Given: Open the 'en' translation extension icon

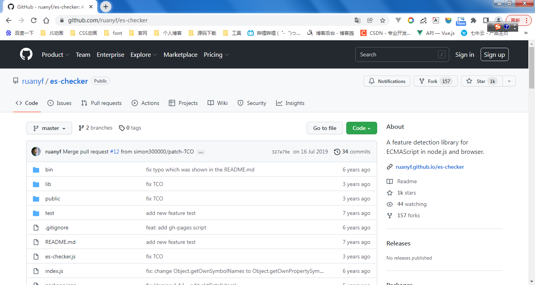Looking at the screenshot, I should point(423,20).
